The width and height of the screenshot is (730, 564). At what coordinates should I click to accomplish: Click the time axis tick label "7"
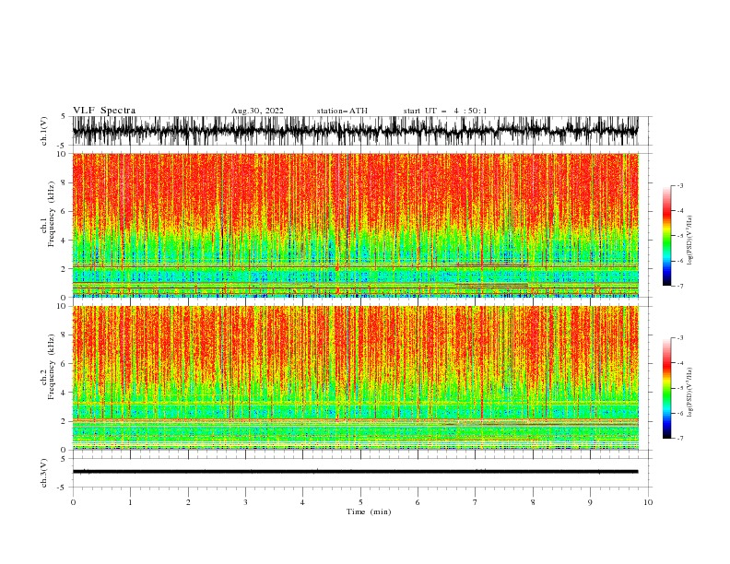point(476,502)
